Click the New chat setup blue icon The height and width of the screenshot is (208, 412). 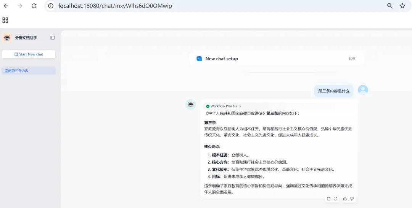(199, 59)
